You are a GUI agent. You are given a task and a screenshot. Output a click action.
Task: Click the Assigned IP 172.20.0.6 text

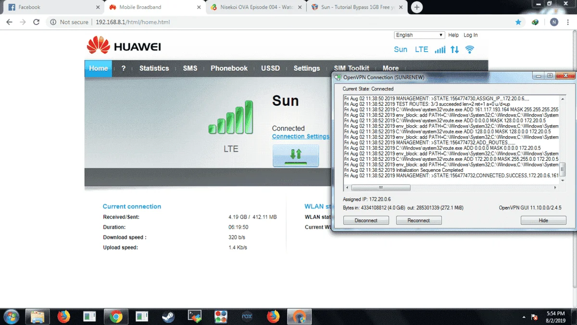pos(367,199)
